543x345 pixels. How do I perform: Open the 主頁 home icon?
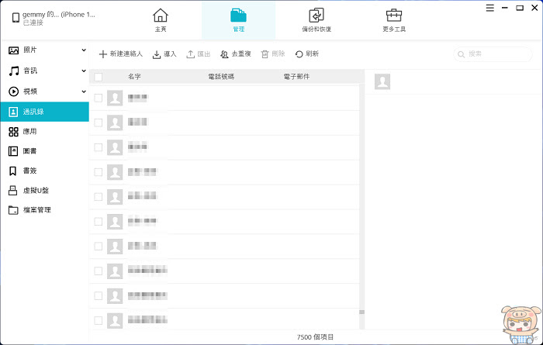(x=161, y=16)
